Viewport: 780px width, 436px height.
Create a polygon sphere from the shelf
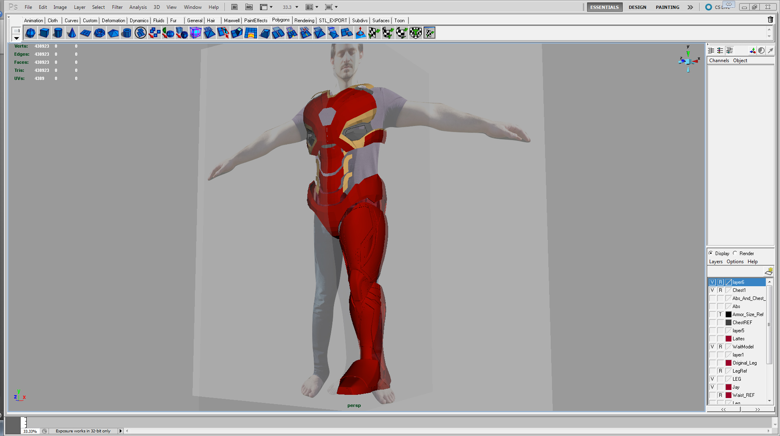coord(30,33)
